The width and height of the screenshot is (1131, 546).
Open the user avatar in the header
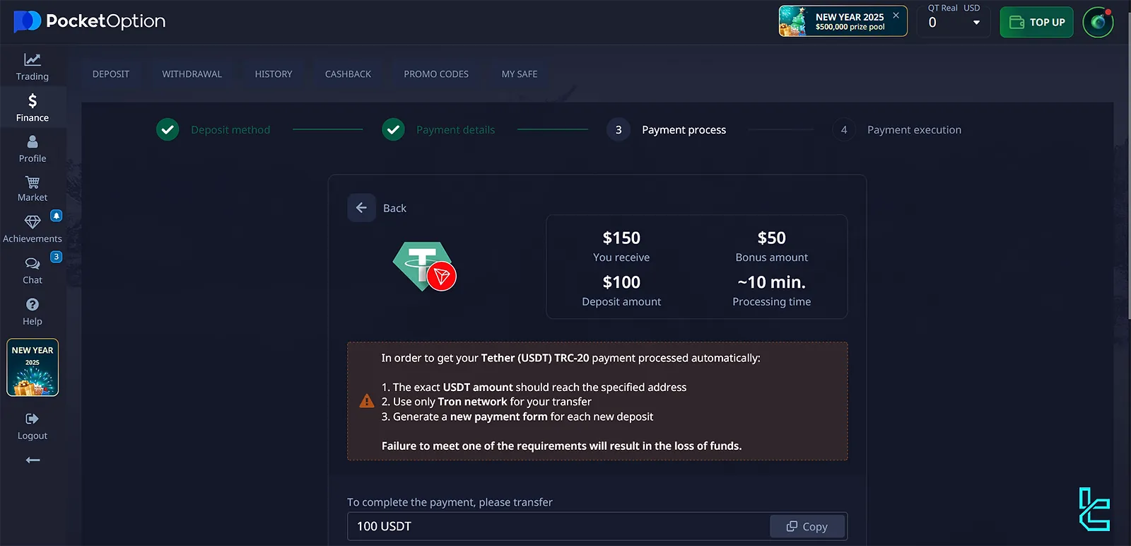[x=1098, y=22]
